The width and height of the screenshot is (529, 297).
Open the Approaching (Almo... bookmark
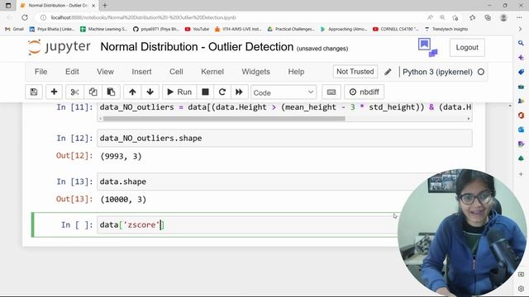point(344,30)
